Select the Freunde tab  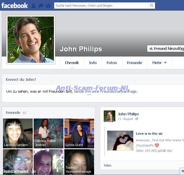(134, 63)
